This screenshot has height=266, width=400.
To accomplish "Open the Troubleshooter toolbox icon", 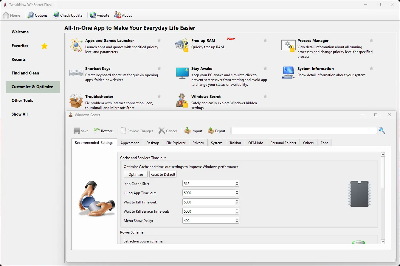I will point(76,101).
